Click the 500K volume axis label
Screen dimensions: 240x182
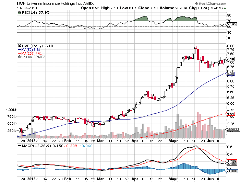[x=12, y=124]
